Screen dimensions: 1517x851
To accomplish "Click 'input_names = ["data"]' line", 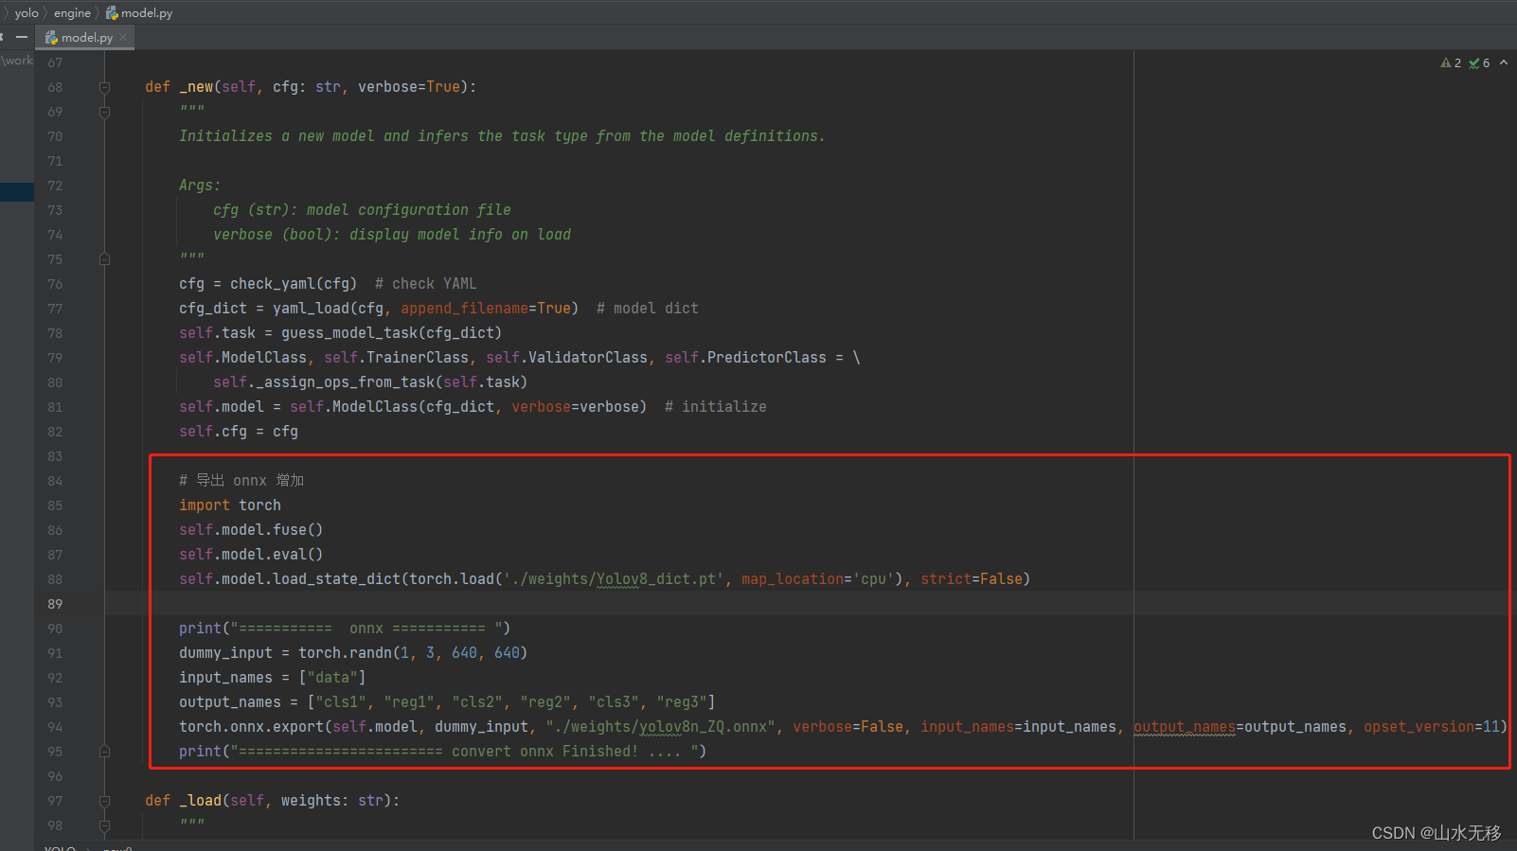I will 272,678.
